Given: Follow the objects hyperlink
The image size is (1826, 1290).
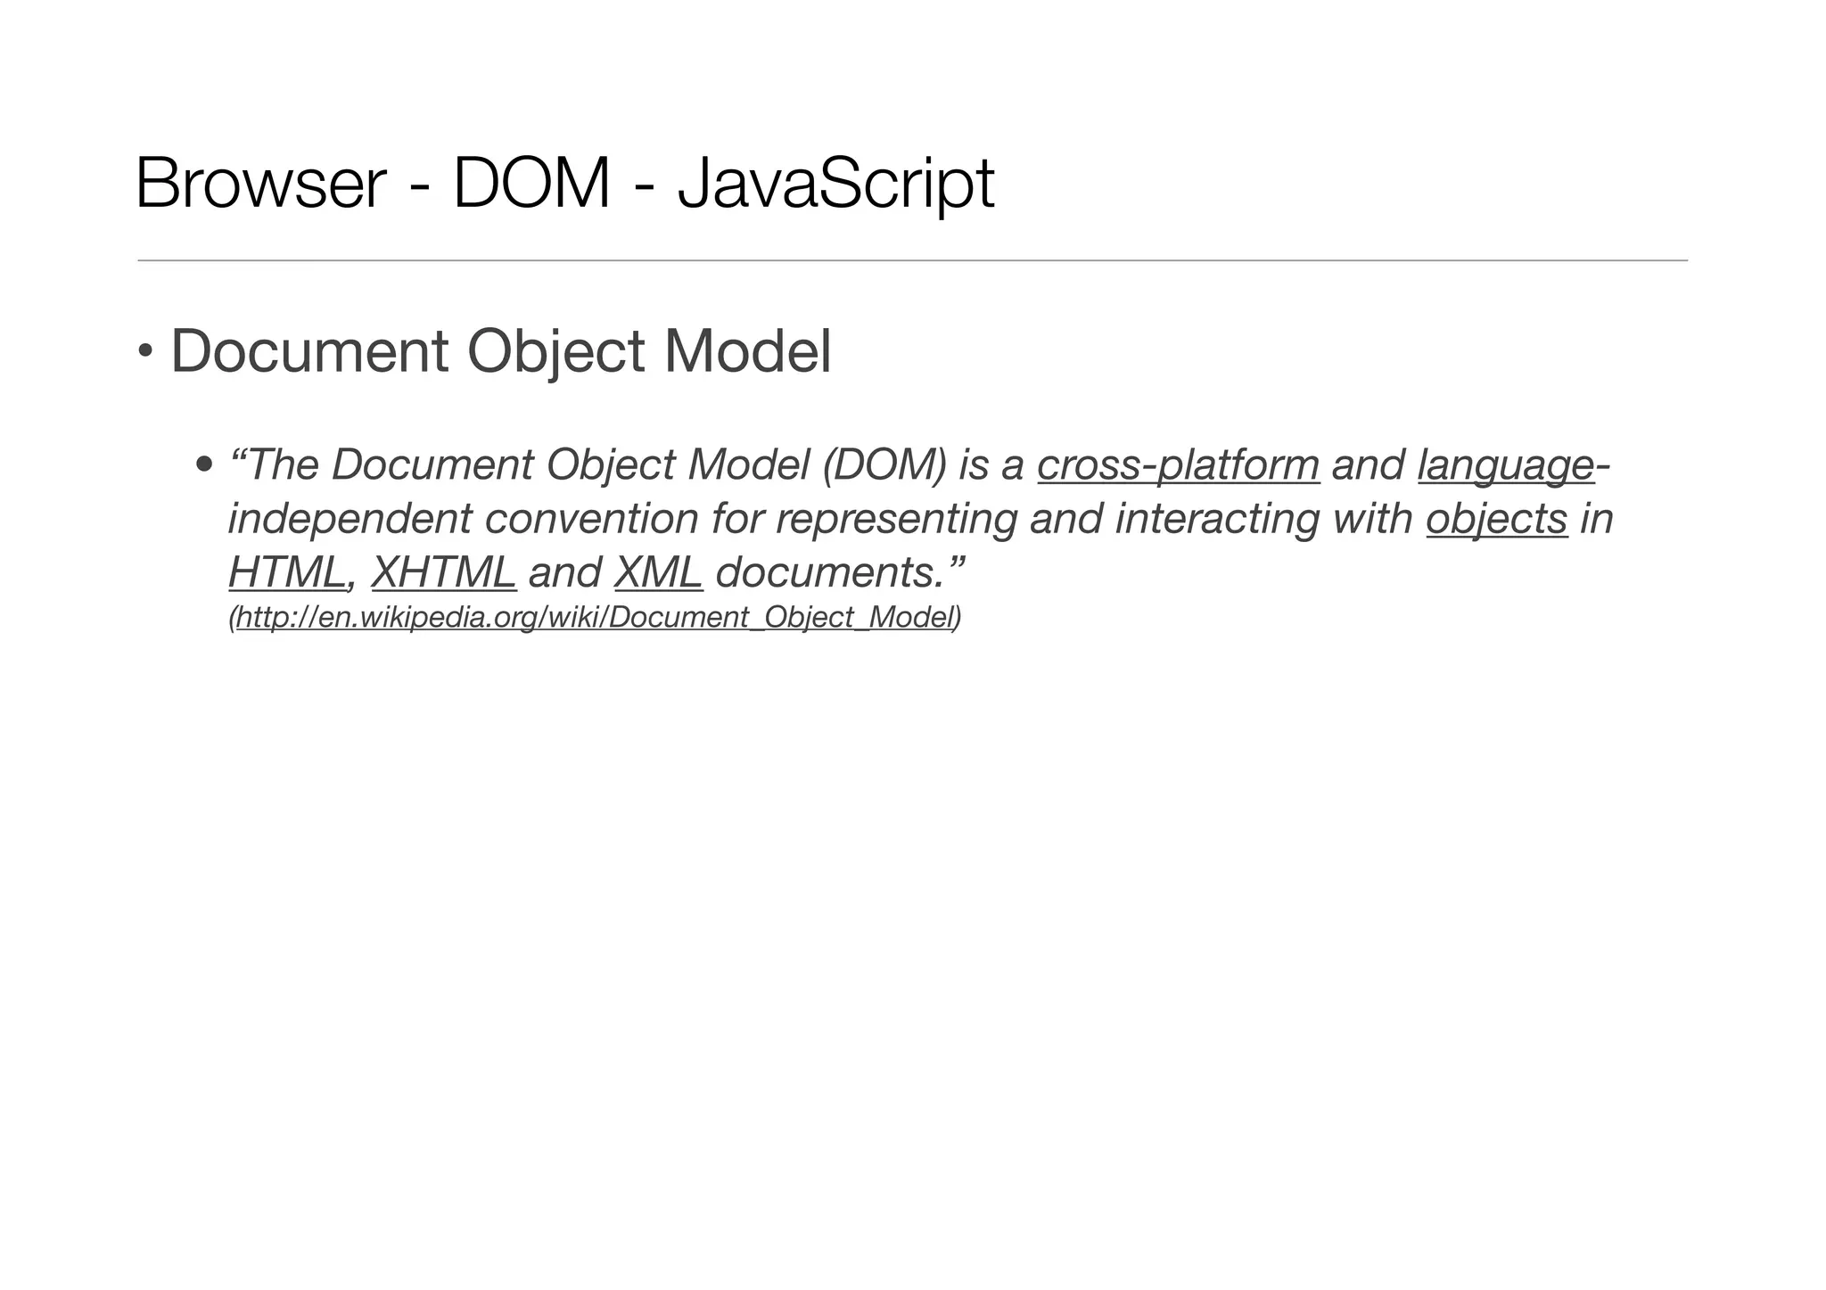Looking at the screenshot, I should pos(1496,520).
